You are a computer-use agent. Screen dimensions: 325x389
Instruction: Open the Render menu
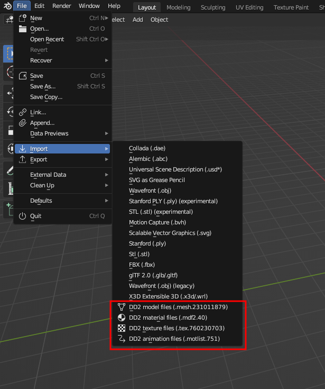coord(62,6)
